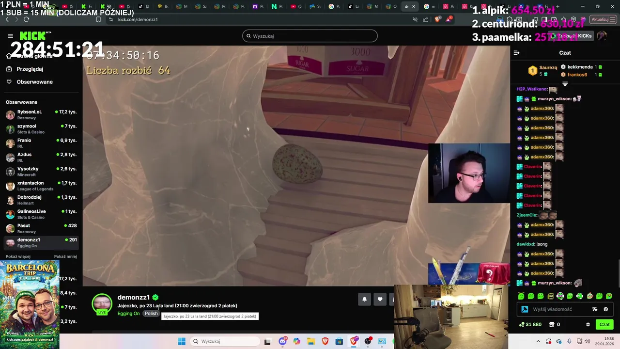Open Azdus channel in followed list
Image resolution: width=620 pixels, height=349 pixels.
[41, 157]
